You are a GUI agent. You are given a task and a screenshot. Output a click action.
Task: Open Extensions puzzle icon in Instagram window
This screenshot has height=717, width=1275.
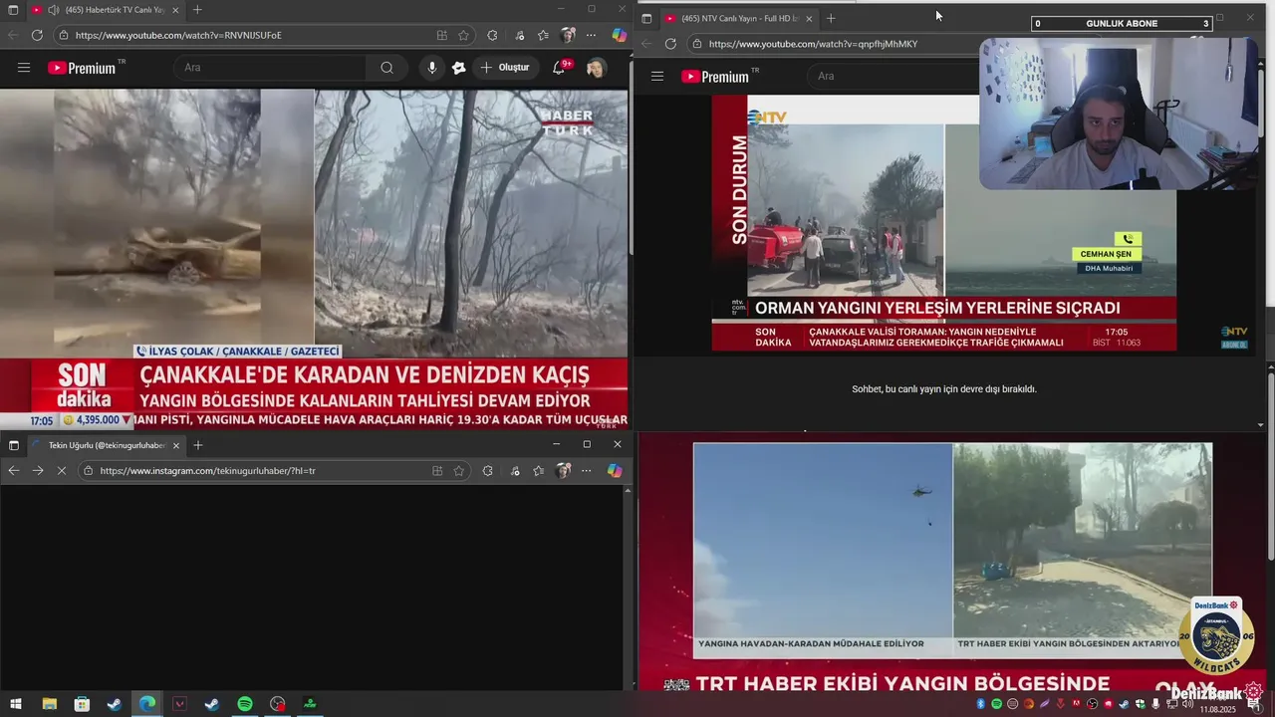click(487, 470)
